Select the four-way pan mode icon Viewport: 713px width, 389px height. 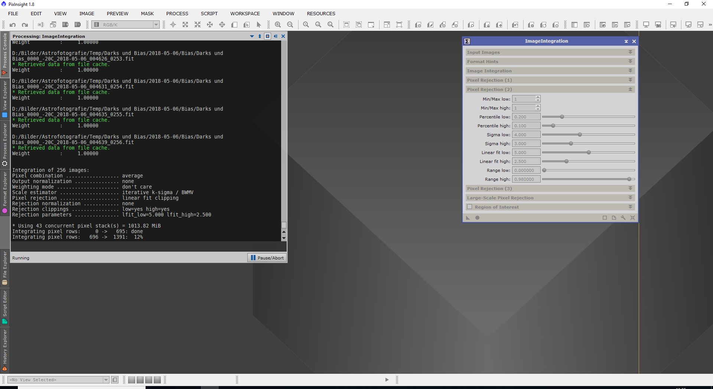point(222,25)
